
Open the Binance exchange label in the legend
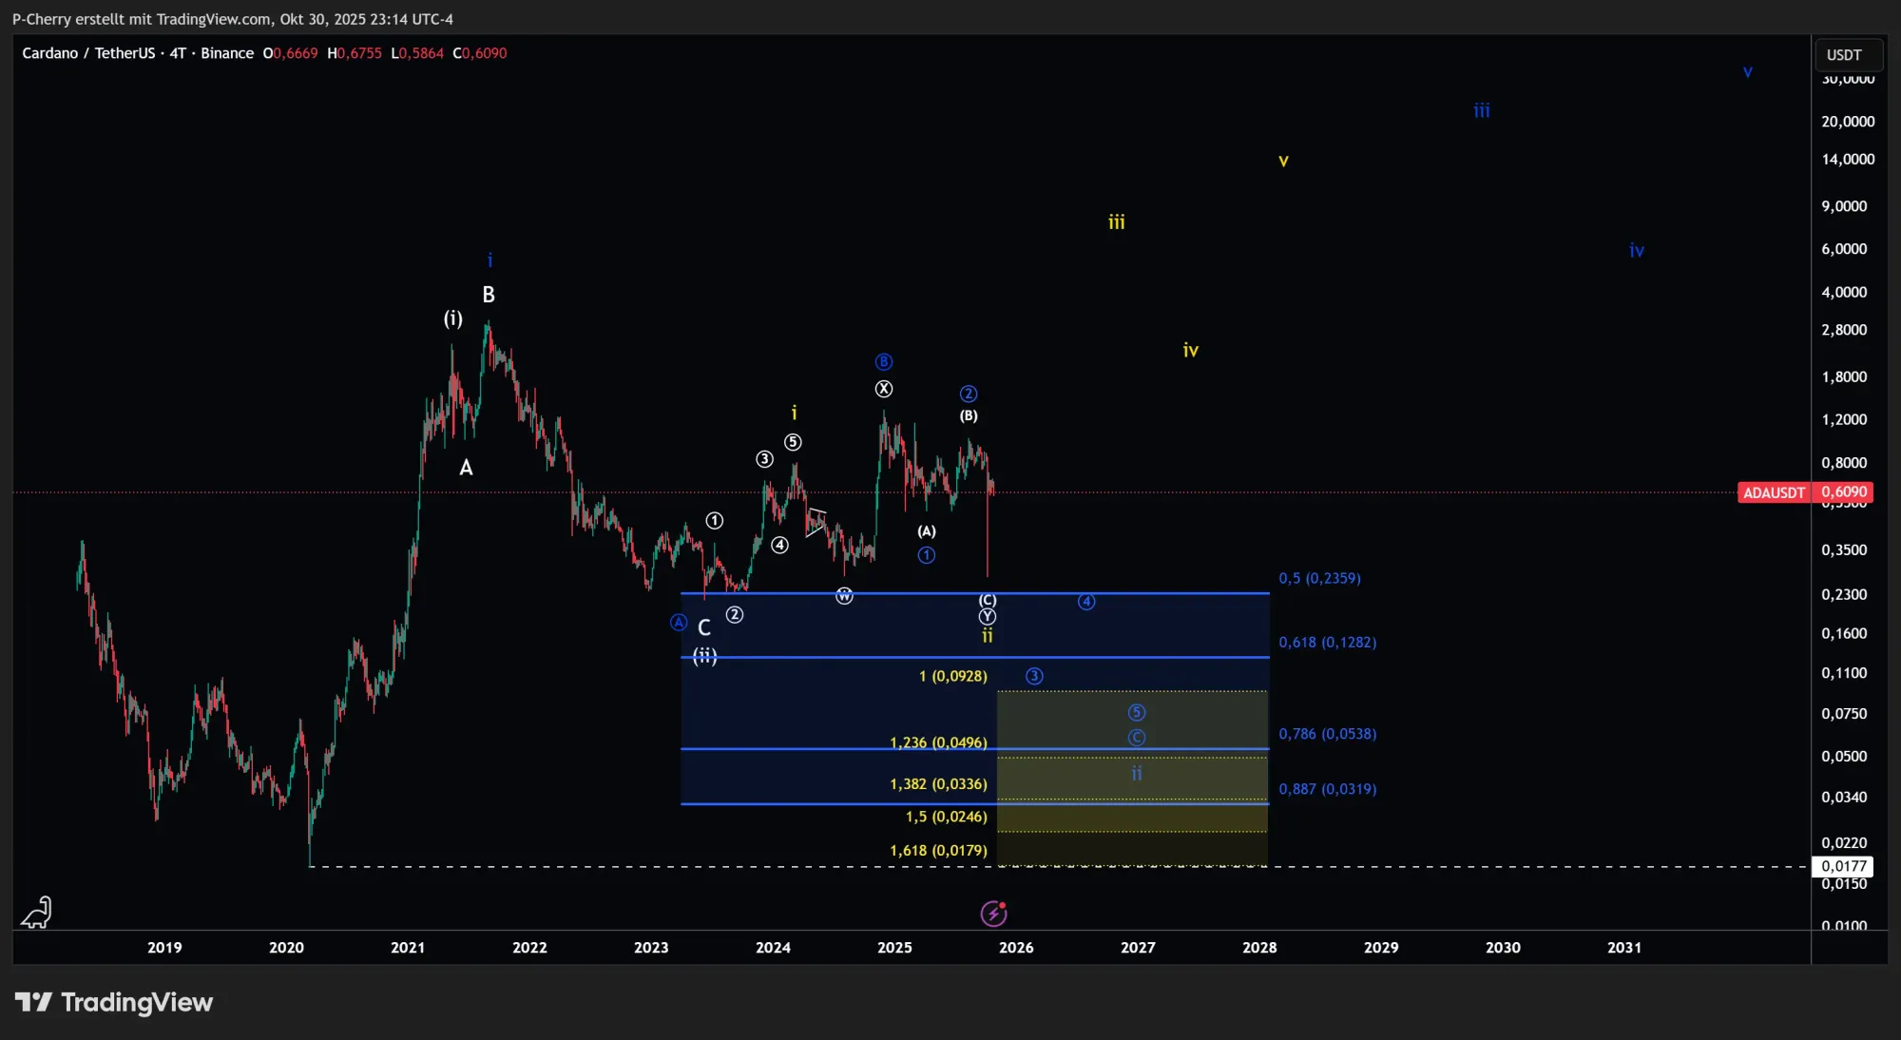(x=227, y=53)
